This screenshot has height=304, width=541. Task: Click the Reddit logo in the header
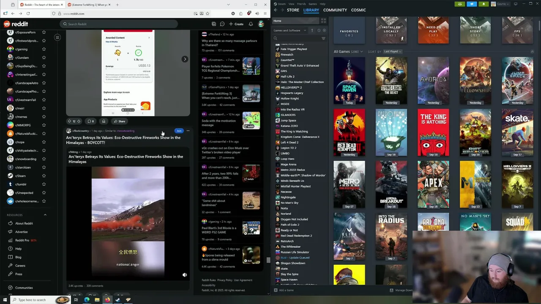coord(16,24)
